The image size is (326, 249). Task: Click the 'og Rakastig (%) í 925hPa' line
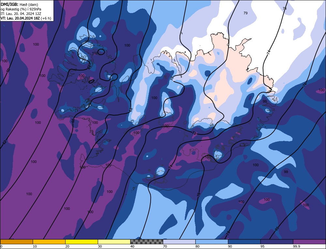pyautogui.click(x=21, y=9)
